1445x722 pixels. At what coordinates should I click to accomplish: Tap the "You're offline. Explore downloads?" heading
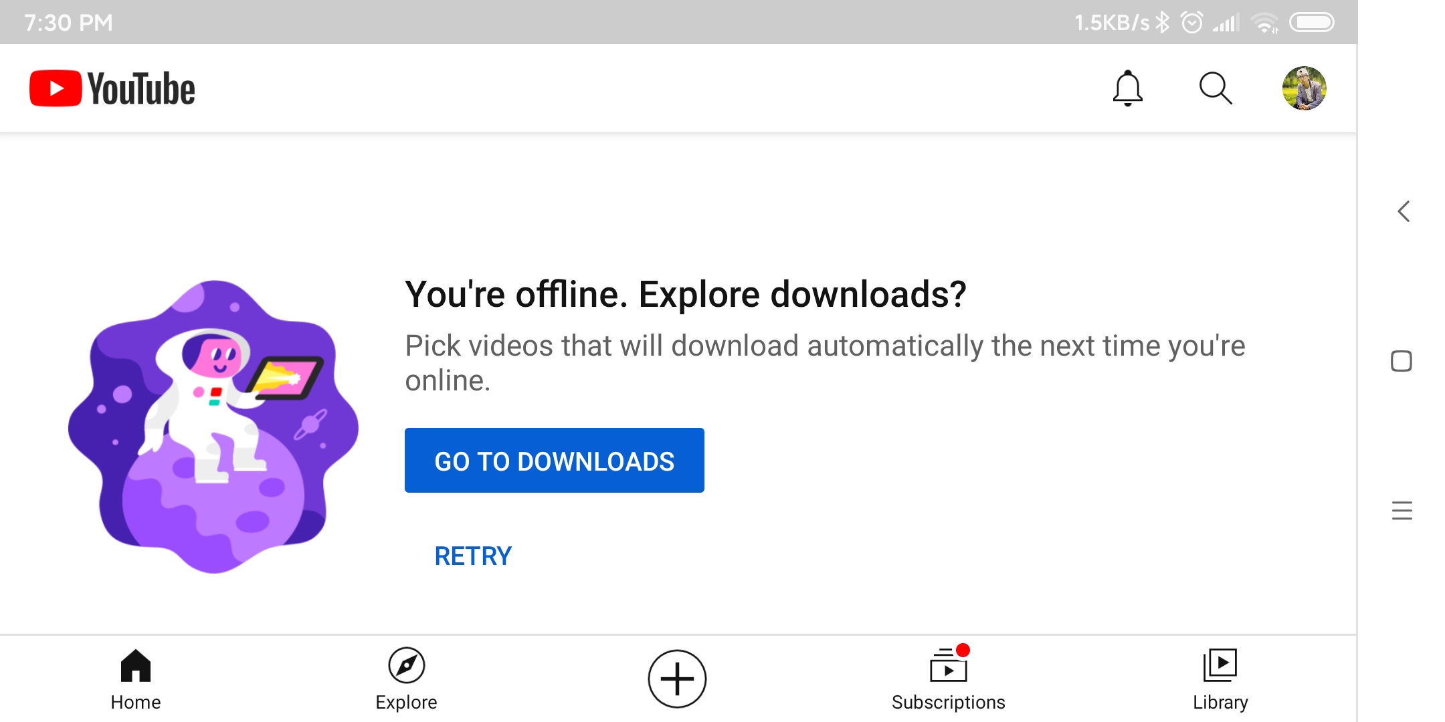(686, 294)
